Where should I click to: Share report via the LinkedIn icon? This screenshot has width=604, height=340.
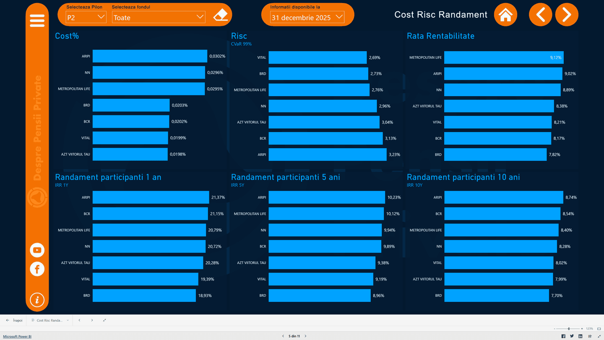click(x=581, y=336)
